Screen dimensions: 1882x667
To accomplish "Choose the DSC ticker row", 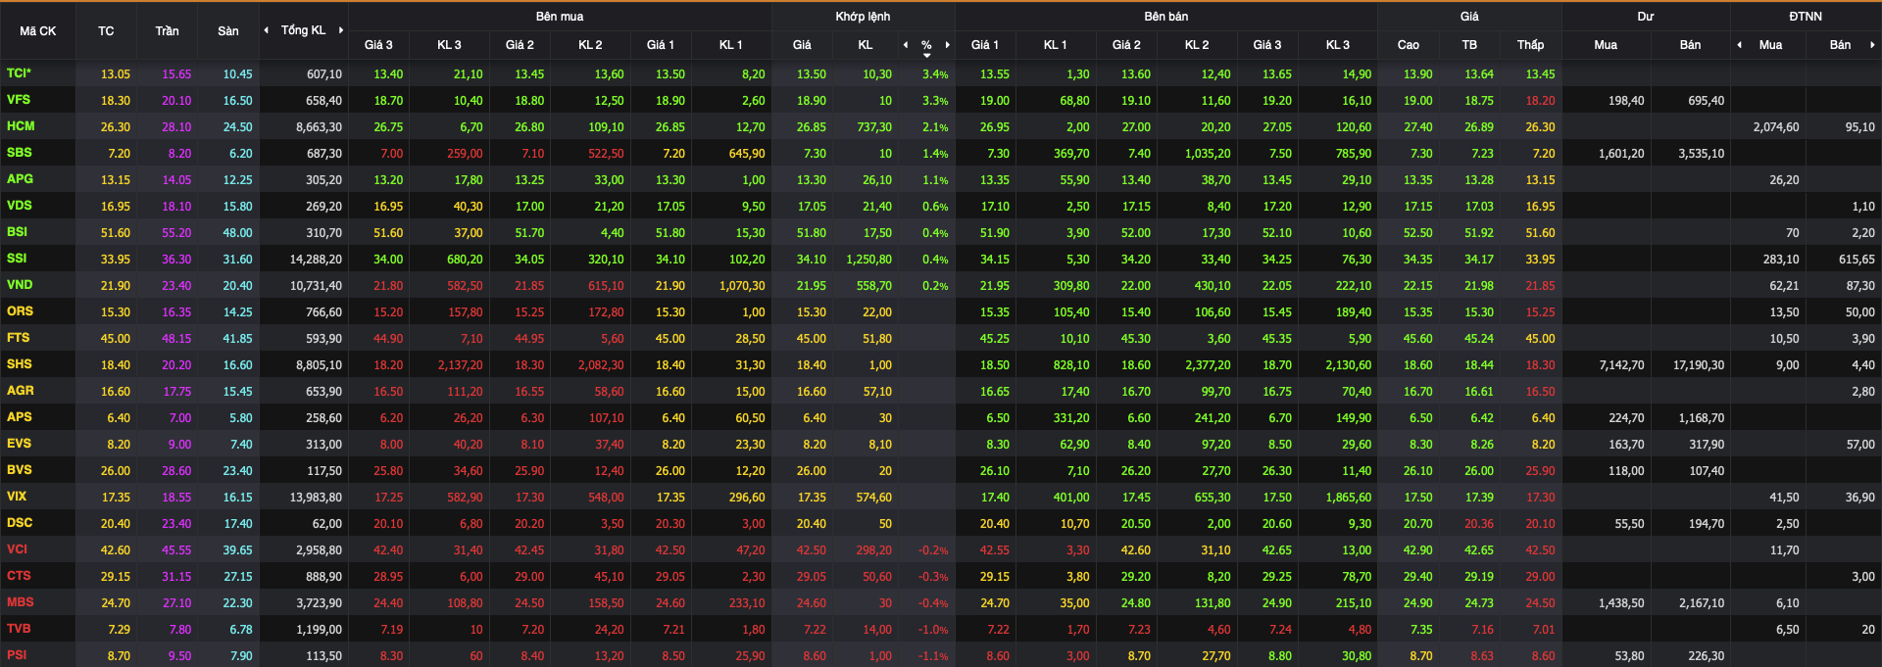I will tap(20, 523).
